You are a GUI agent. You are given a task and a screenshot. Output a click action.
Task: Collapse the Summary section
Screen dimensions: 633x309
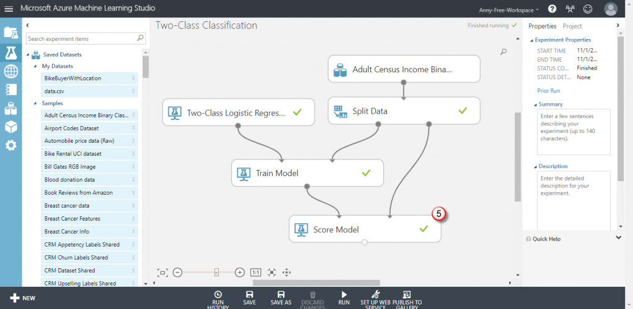[536, 104]
